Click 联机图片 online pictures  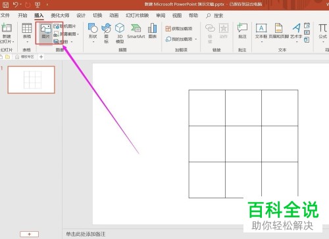(x=64, y=26)
